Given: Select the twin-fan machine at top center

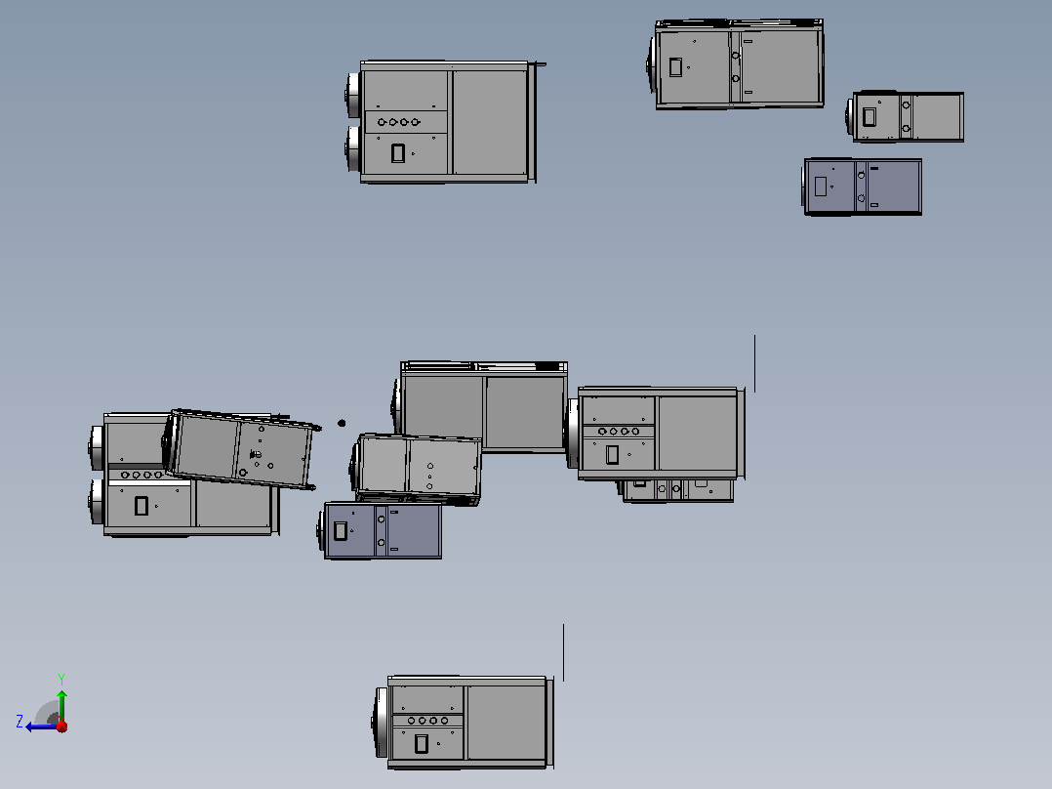Looking at the screenshot, I should [x=443, y=121].
